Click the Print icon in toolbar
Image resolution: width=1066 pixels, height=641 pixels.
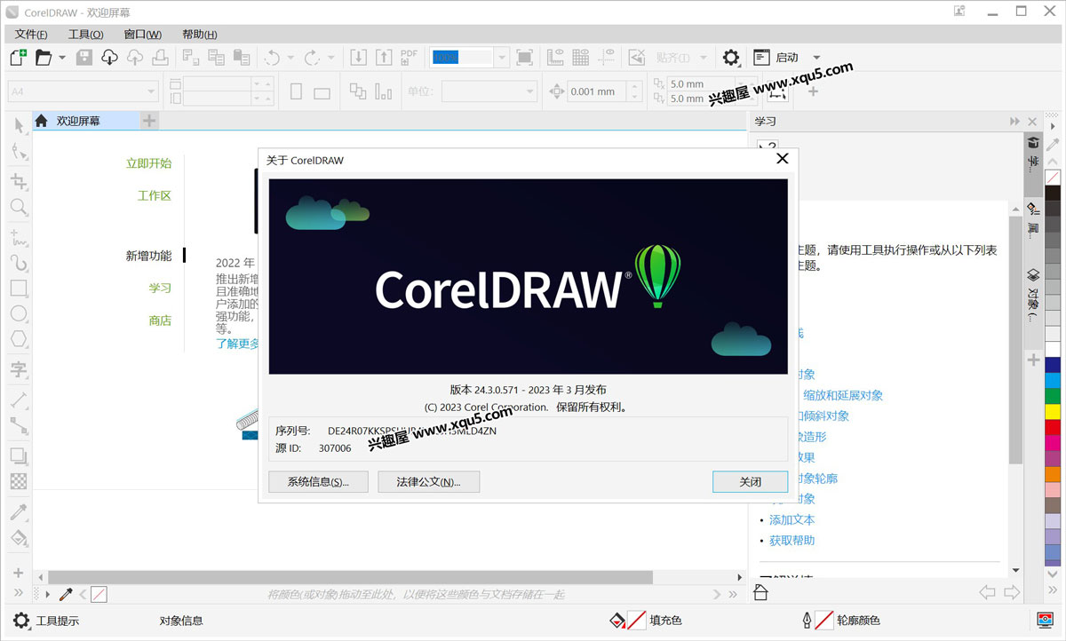(x=160, y=58)
